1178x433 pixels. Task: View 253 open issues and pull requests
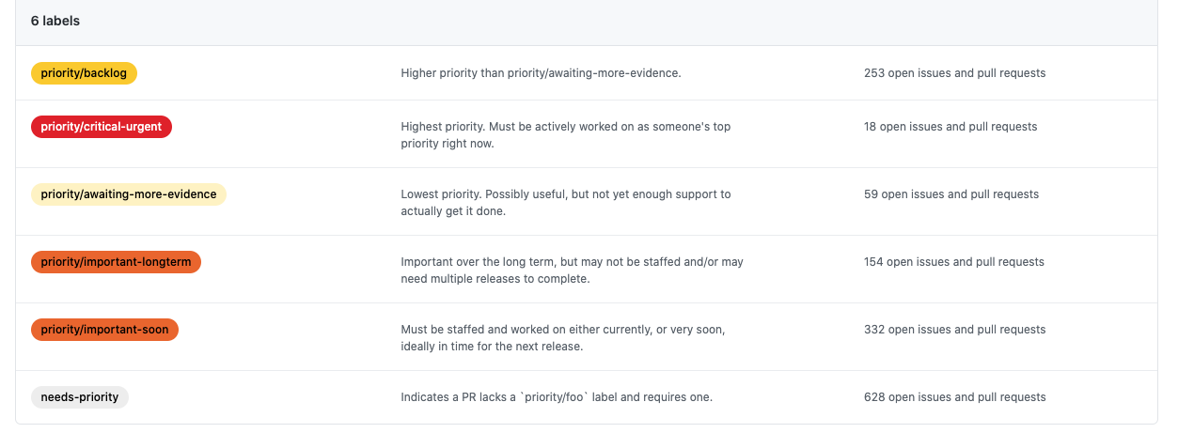[x=954, y=73]
